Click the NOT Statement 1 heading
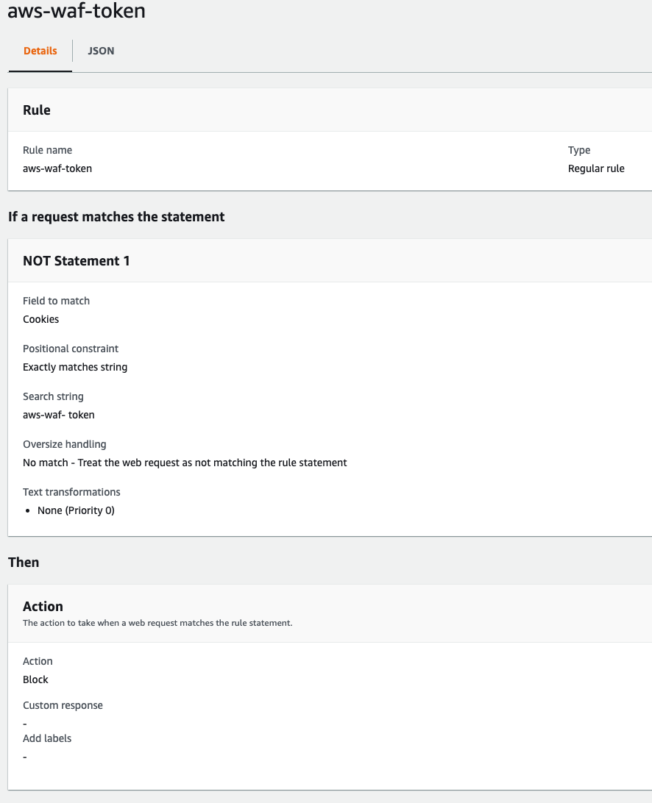The width and height of the screenshot is (652, 803). tap(77, 260)
